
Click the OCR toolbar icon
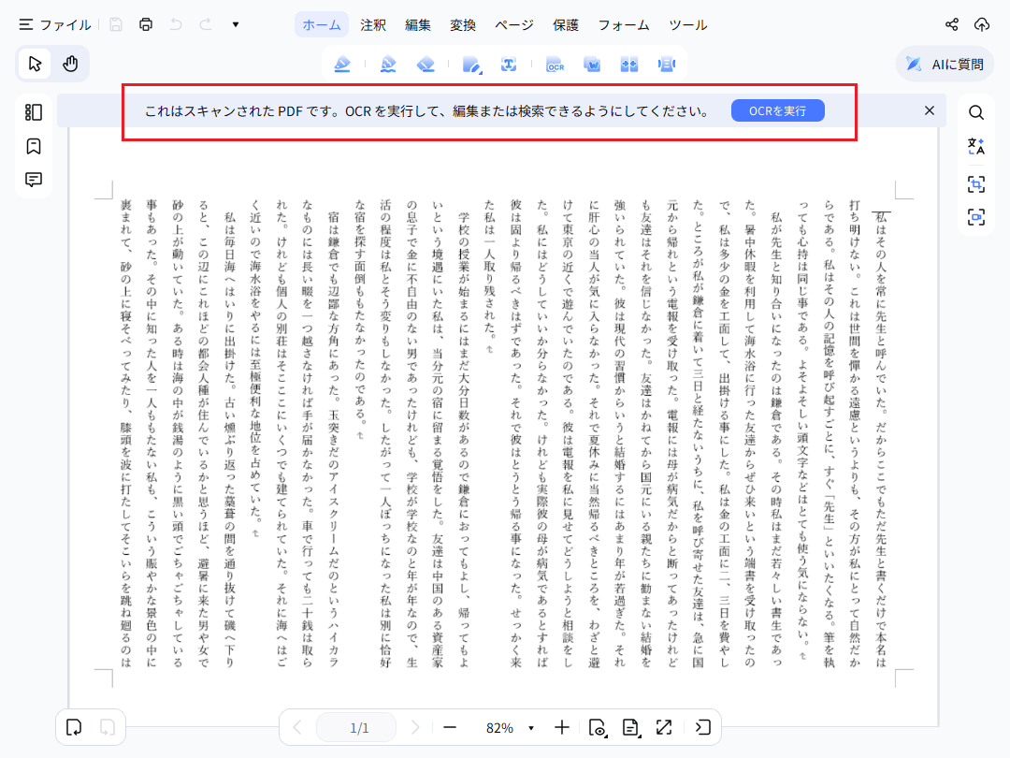[x=555, y=65]
